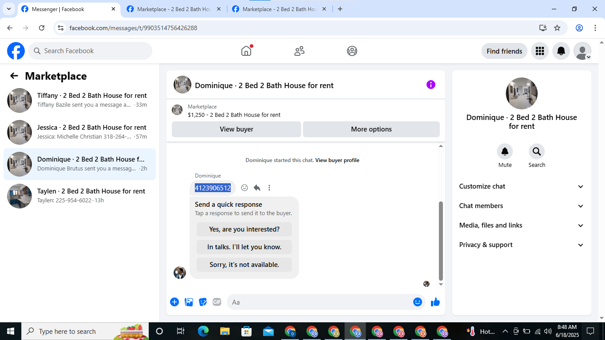Choose a GIF in the composer
Viewport: 605px width, 340px height.
click(217, 302)
